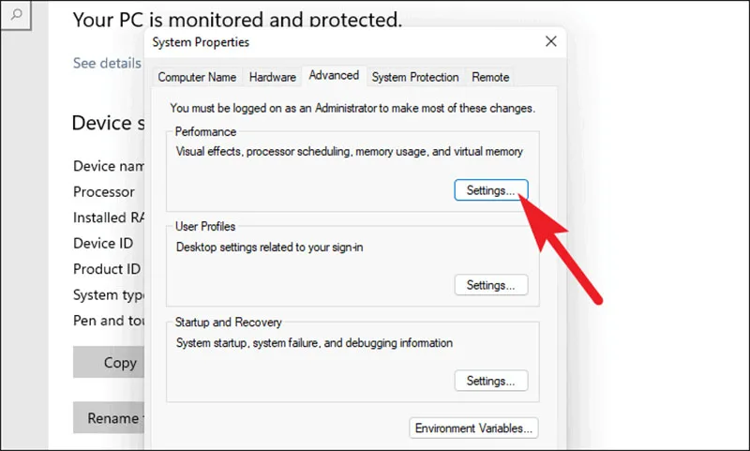Viewport: 750px width, 451px height.
Task: Go to the System Protection tab
Action: (x=414, y=77)
